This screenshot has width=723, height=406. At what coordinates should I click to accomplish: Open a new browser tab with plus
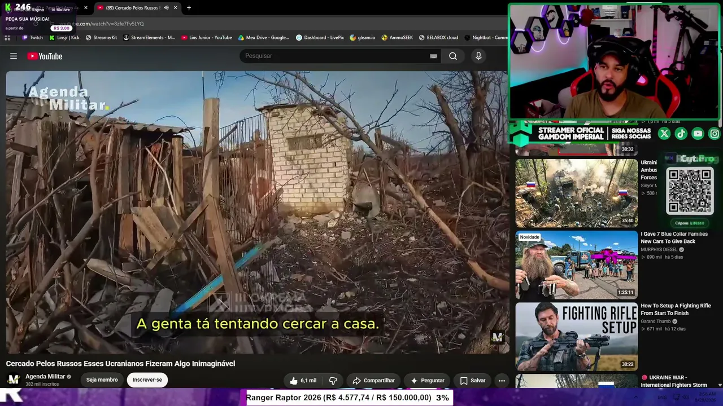pos(189,8)
